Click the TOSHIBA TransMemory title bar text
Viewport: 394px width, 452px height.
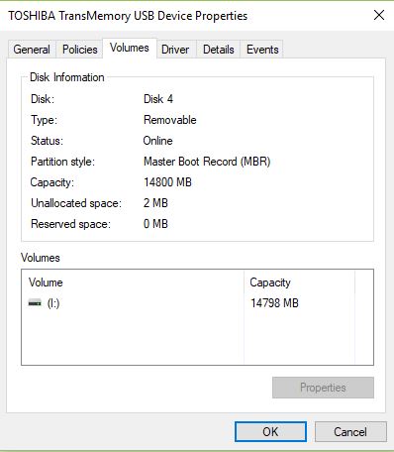click(x=128, y=16)
